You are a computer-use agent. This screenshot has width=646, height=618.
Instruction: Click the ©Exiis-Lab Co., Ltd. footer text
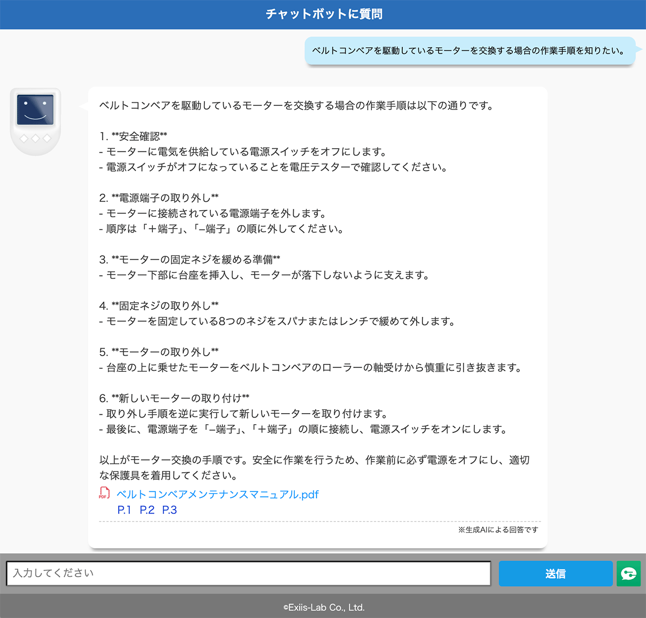pos(323,607)
